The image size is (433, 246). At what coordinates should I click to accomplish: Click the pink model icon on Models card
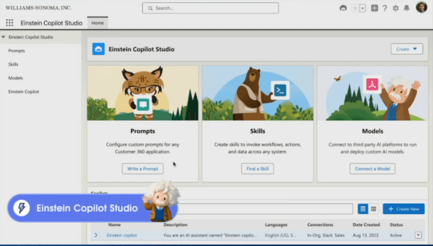[x=372, y=84]
